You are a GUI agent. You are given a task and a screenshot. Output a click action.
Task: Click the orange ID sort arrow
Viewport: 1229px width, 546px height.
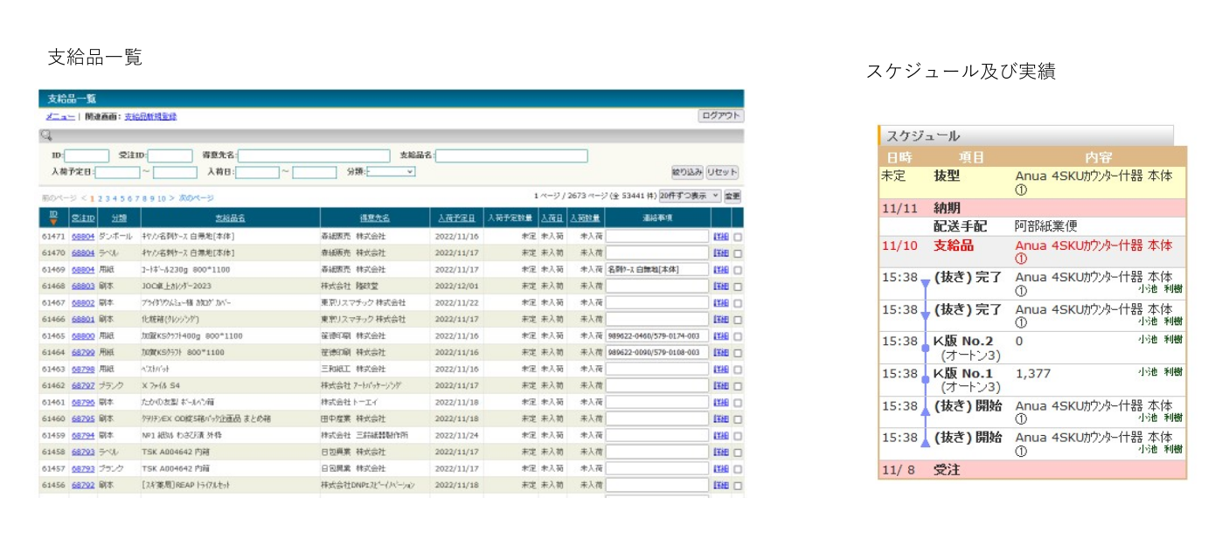(53, 223)
